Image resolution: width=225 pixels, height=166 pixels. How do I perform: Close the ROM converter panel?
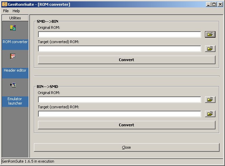[127, 147]
